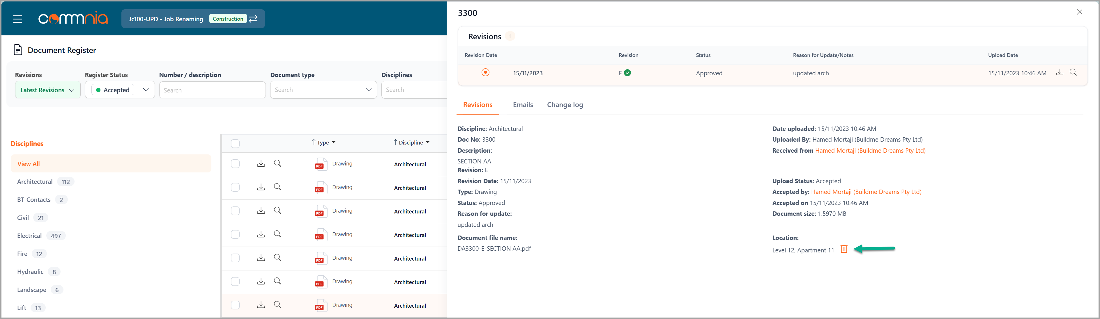Check the first Drawing row checkbox
Screen dimensions: 1100x319
coord(235,164)
